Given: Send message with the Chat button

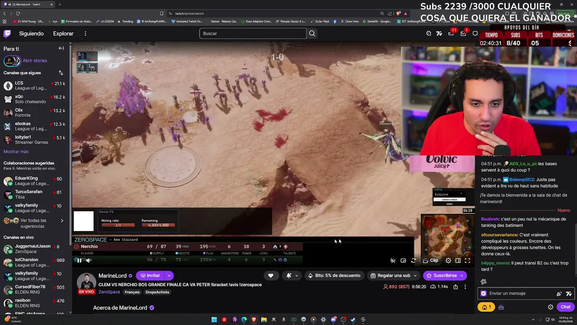Looking at the screenshot, I should 565,307.
